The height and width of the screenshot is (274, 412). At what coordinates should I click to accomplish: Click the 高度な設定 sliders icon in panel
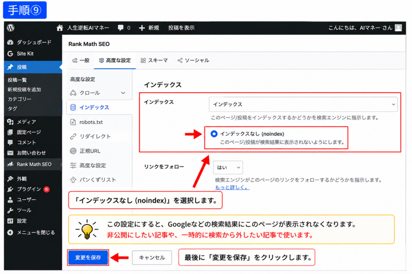[73, 165]
